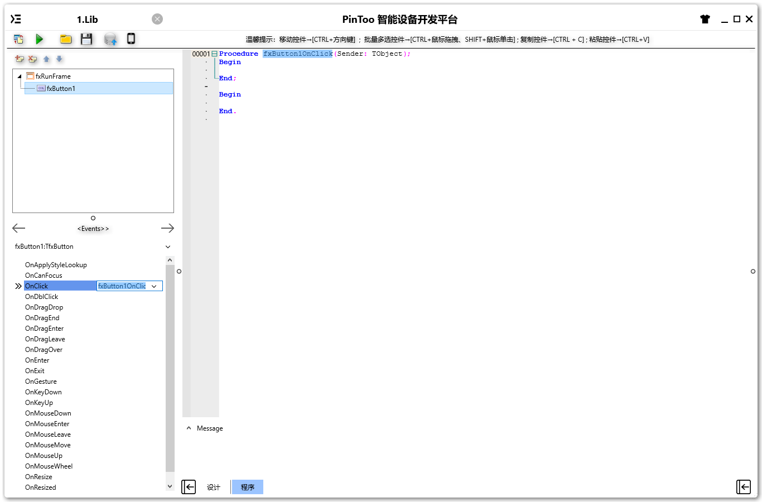Select the OnResized event
The height and width of the screenshot is (502, 762).
point(40,487)
